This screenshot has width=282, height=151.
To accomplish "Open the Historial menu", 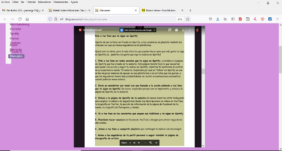I will (31, 2).
